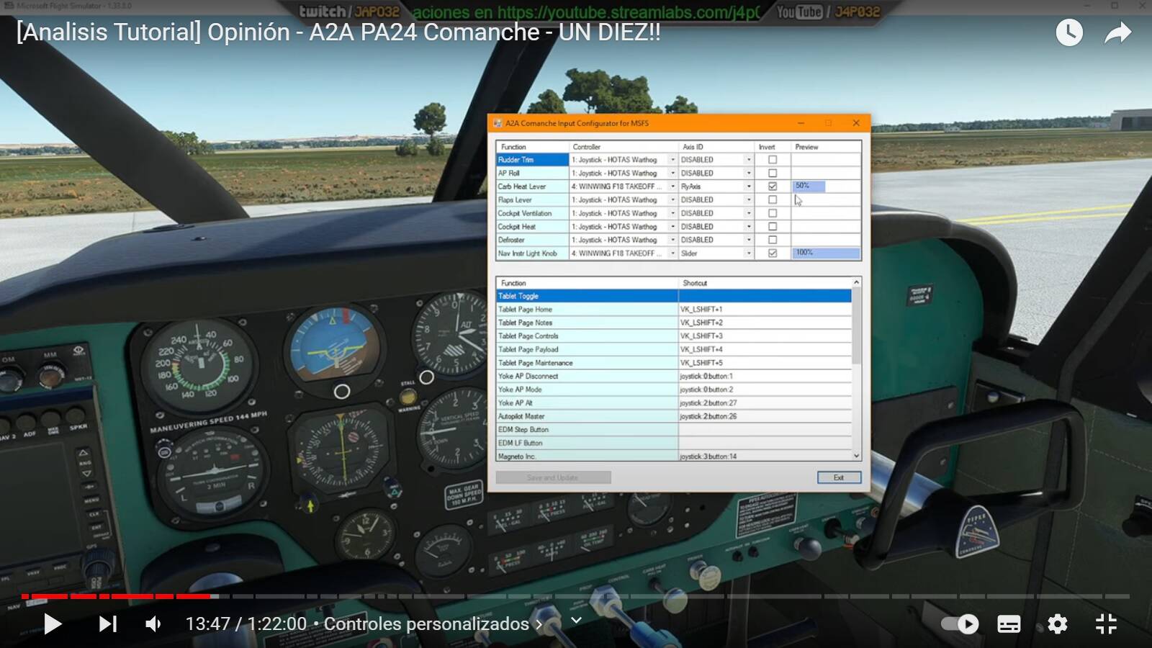Click the Carb Heat Lever 50% preview bar
Screen dimensions: 1152x648
(809, 186)
